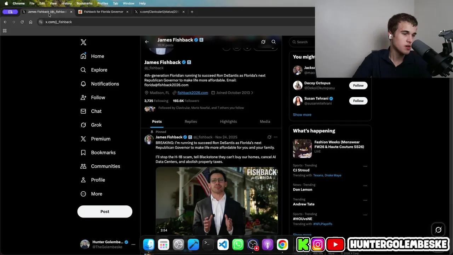Open the Fashion Weeks live event thumbnail

pos(302,148)
